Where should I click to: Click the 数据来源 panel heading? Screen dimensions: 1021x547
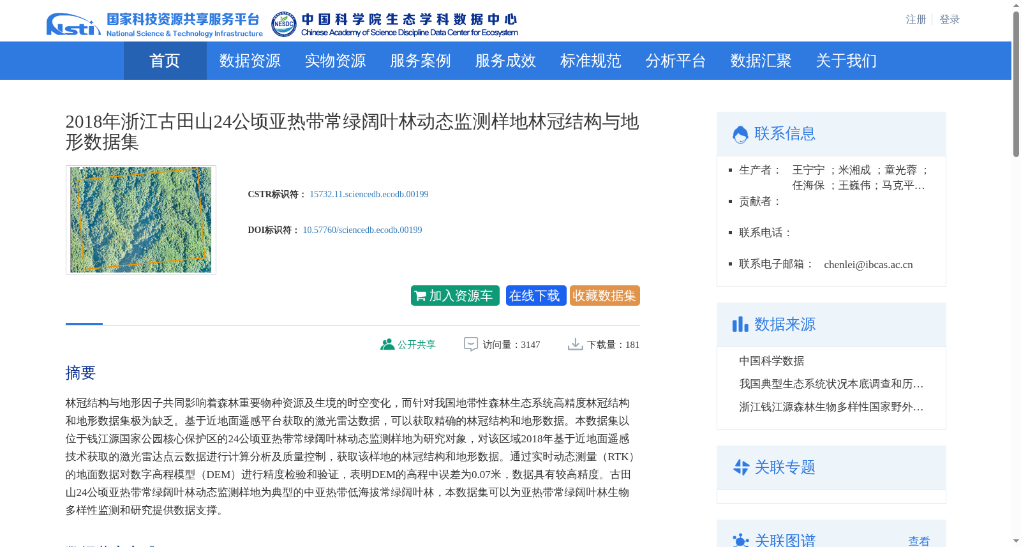coord(785,324)
